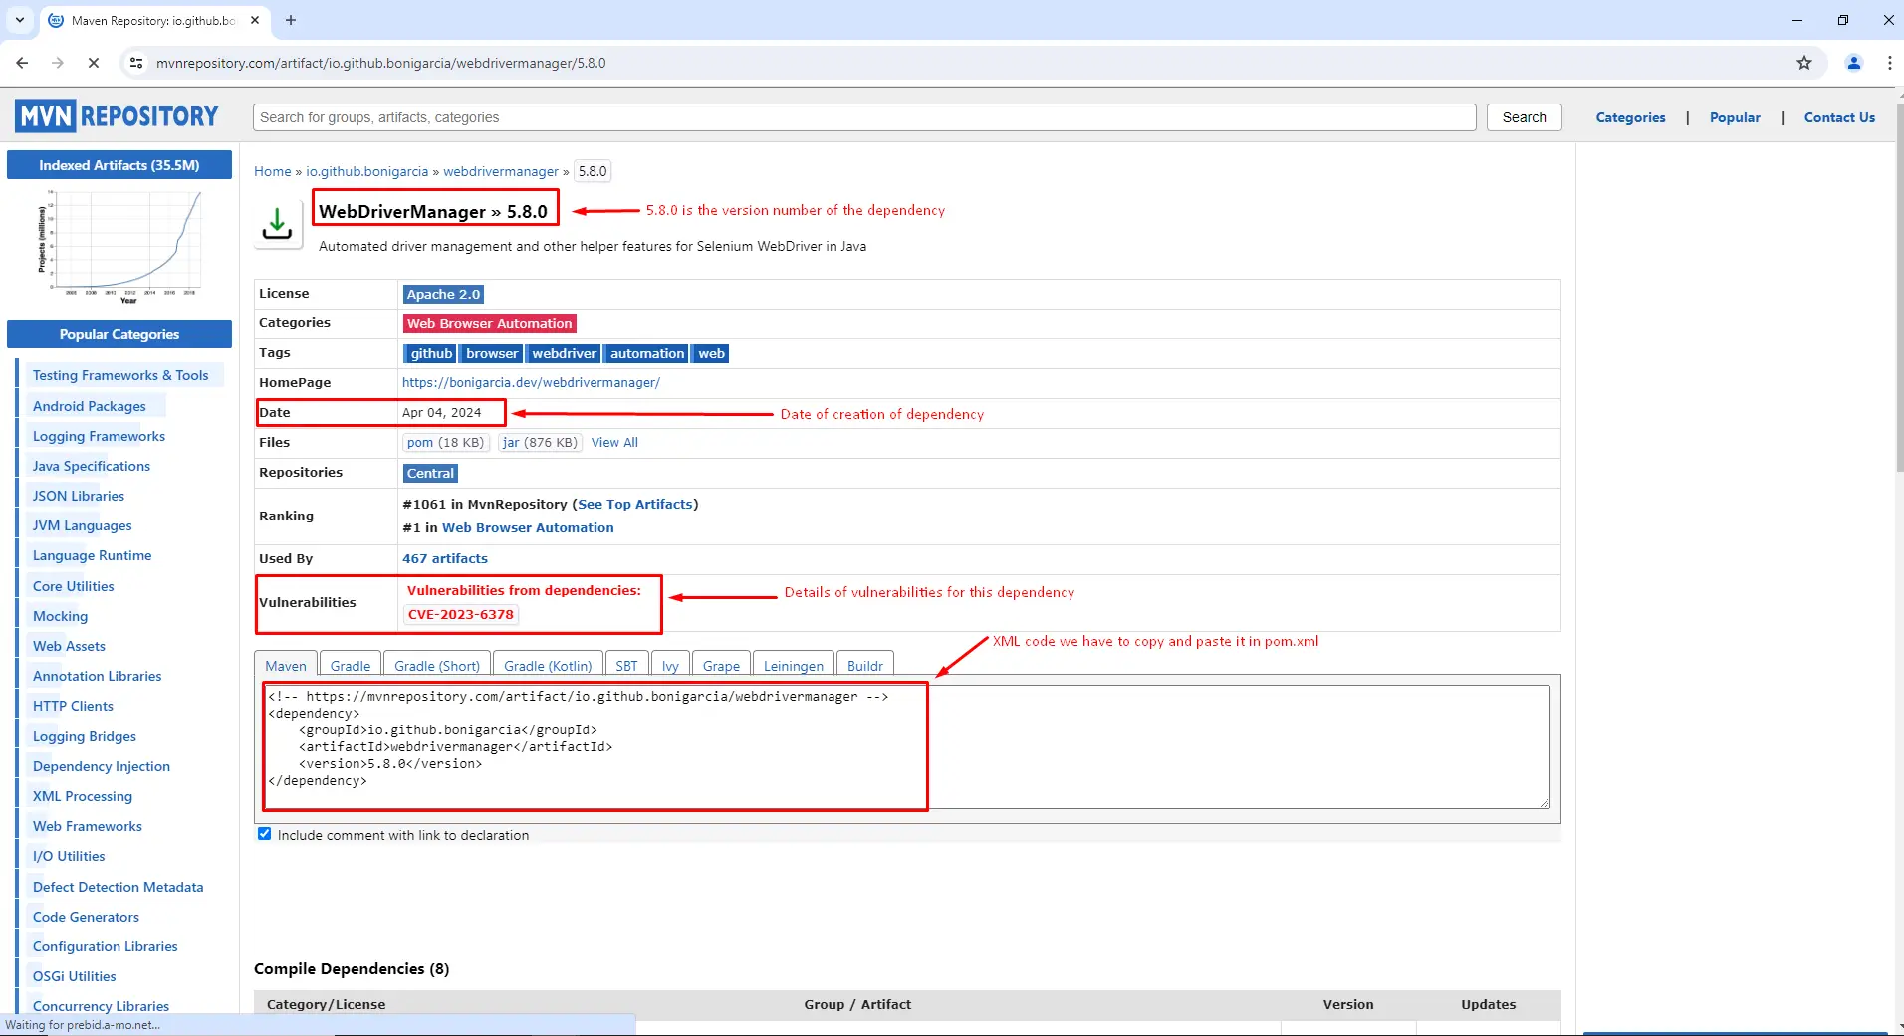
Task: Open the Chrome profile avatar
Action: tap(1854, 63)
